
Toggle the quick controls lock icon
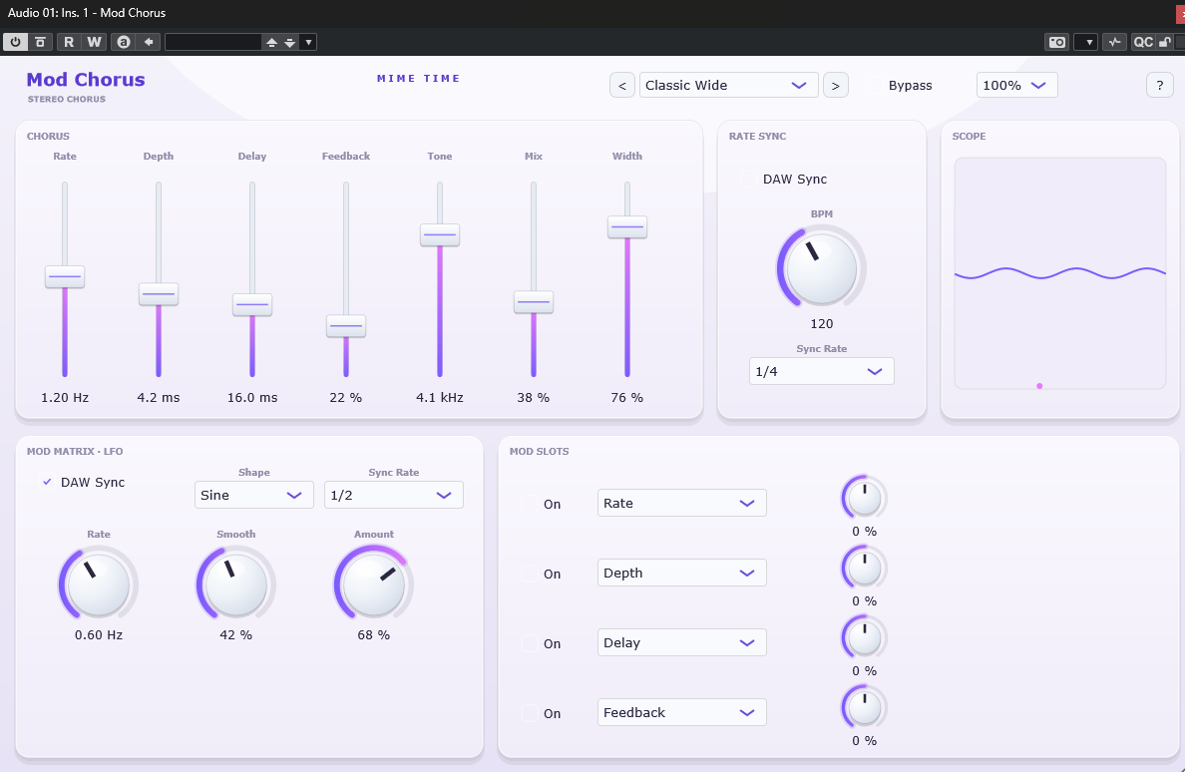point(1165,42)
